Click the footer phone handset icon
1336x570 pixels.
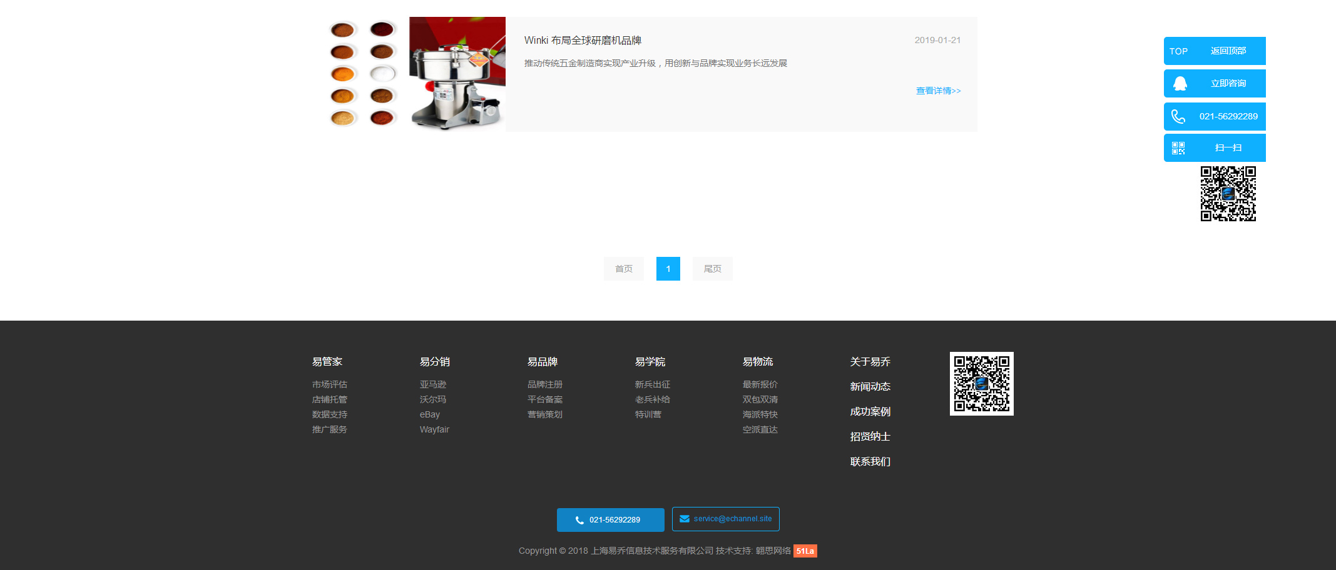579,520
